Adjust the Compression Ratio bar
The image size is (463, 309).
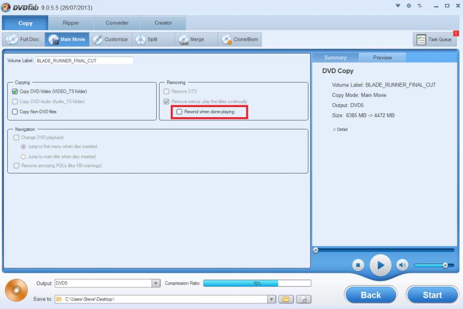(257, 283)
